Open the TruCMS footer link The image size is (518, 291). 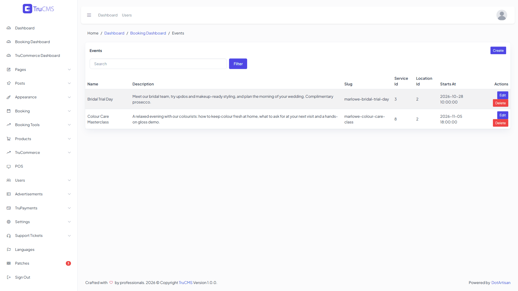[186, 283]
